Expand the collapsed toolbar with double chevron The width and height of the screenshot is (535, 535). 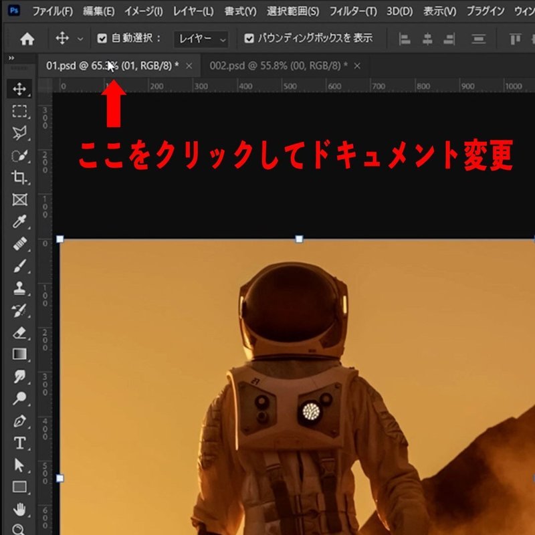pyautogui.click(x=11, y=58)
